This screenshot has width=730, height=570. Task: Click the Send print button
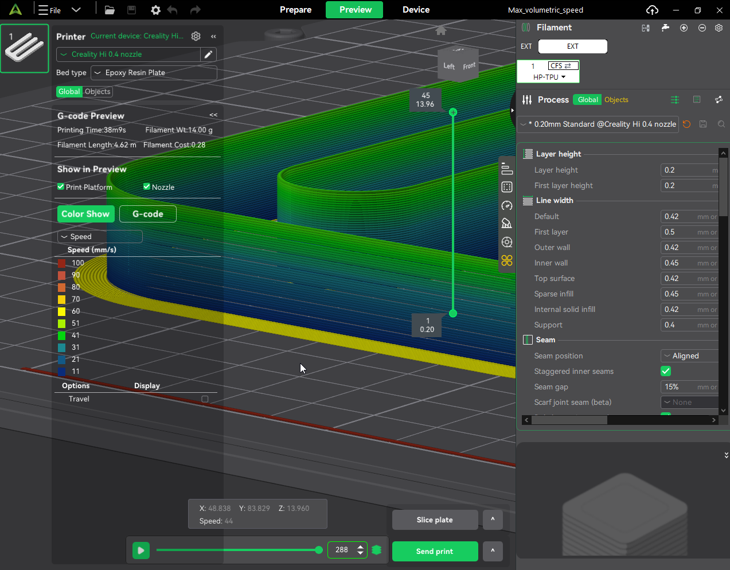(x=435, y=551)
